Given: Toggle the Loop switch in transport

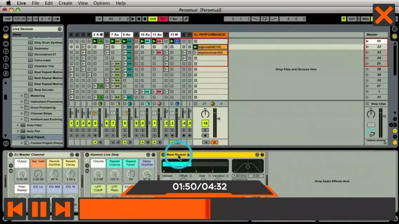Looking at the screenshot, I should point(264,19).
